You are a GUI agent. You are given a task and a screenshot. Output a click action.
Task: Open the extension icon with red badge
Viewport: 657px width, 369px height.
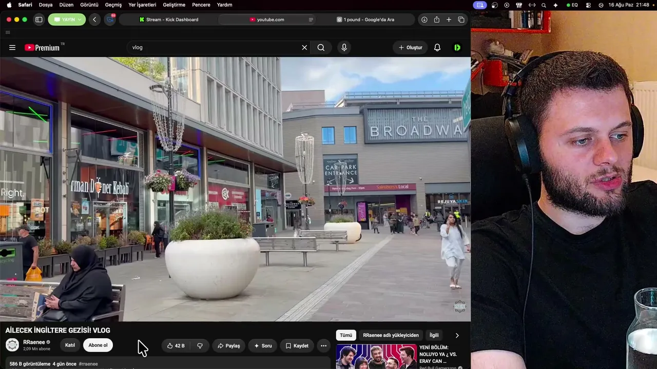[110, 19]
